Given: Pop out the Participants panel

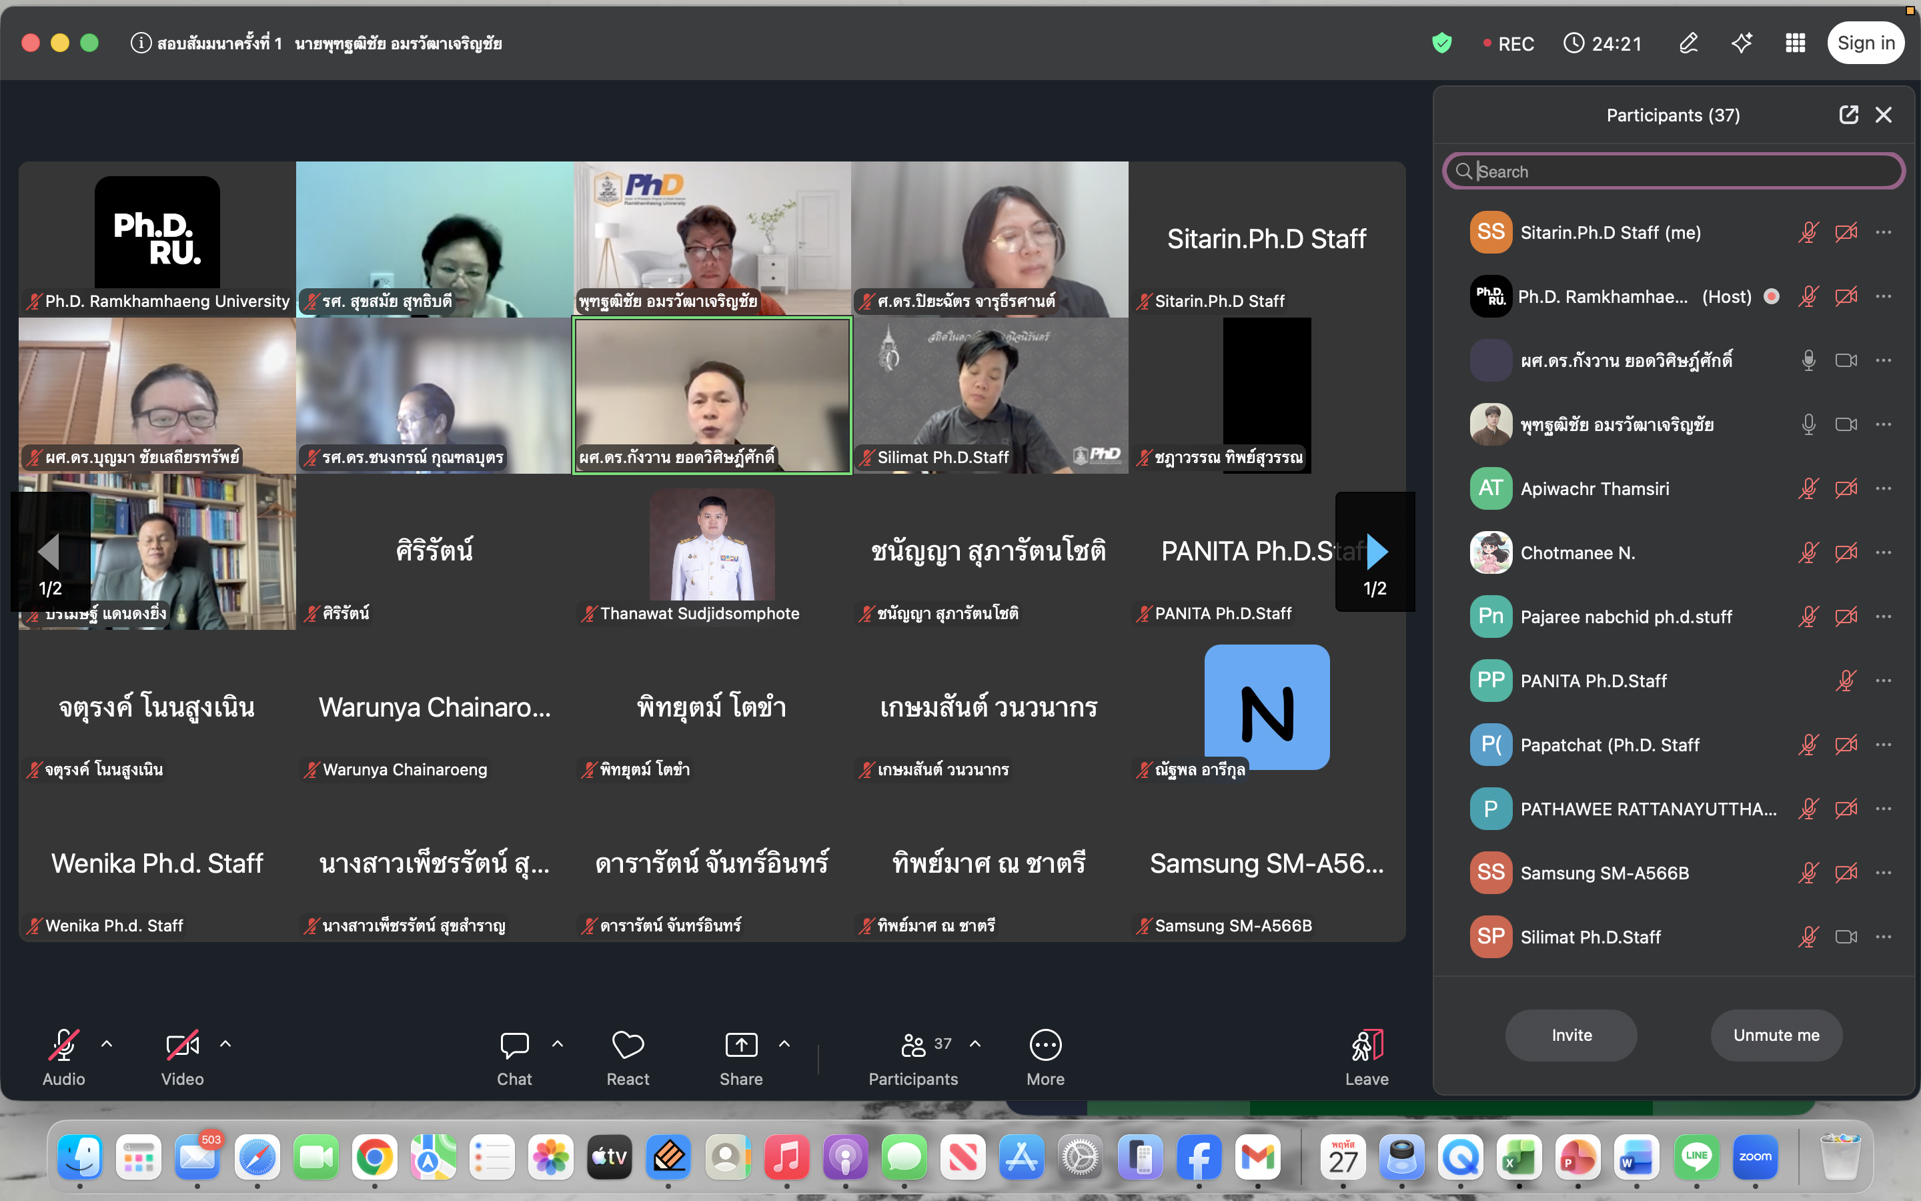Looking at the screenshot, I should tap(1848, 115).
